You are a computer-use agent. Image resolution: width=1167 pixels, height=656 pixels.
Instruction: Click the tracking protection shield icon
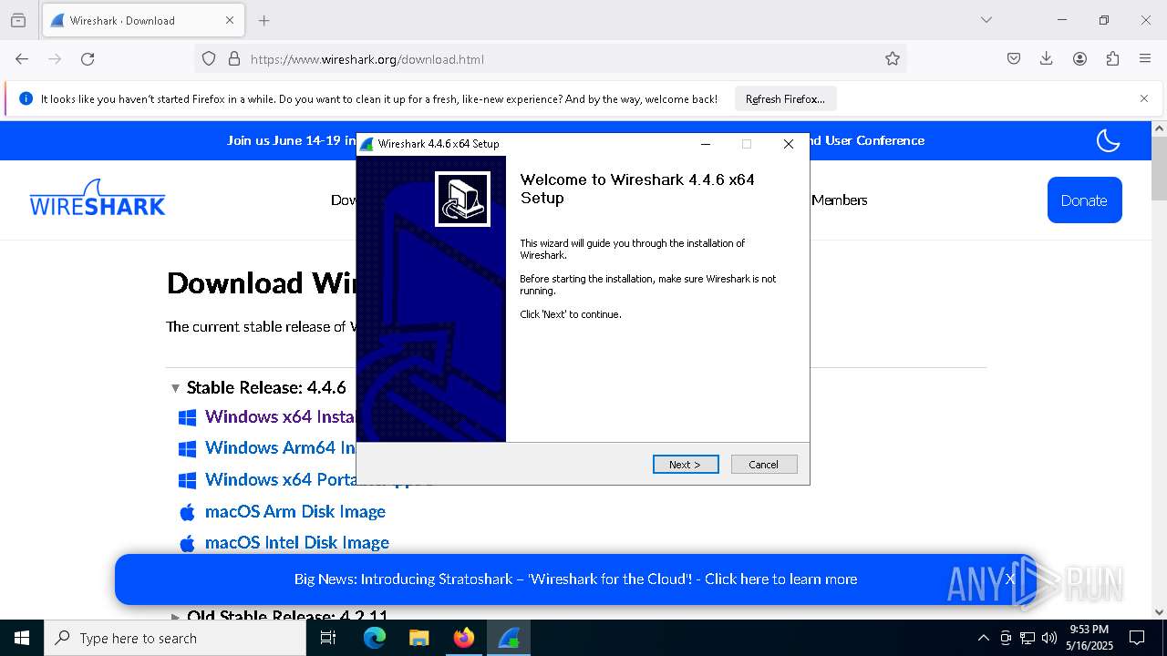pos(209,58)
